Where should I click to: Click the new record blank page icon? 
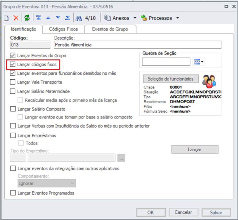click(x=6, y=18)
